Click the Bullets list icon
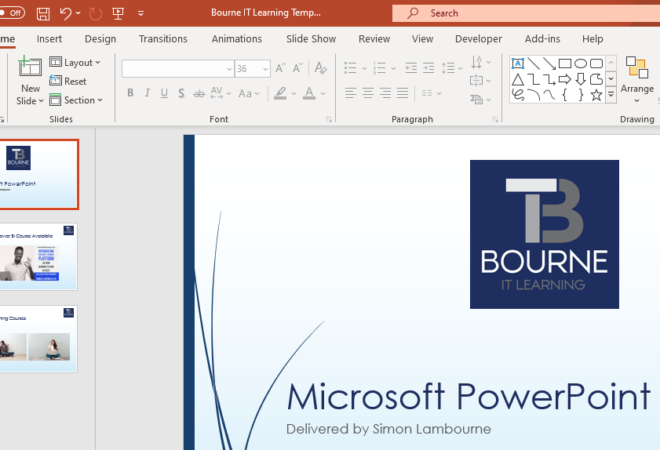The image size is (660, 450). click(351, 69)
